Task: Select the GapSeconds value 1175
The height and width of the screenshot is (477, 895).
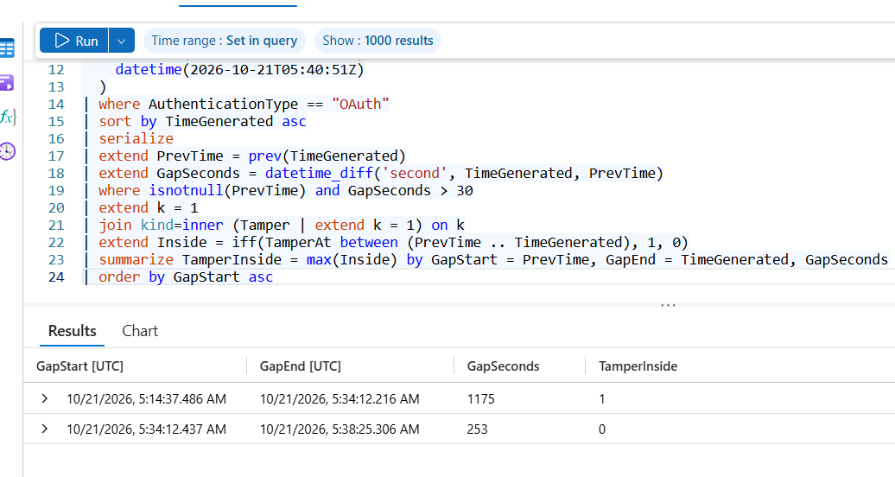Action: coord(480,398)
